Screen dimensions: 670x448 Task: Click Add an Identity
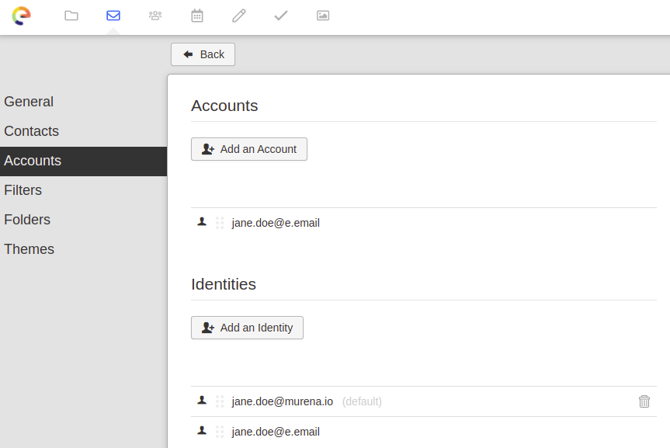tap(247, 327)
